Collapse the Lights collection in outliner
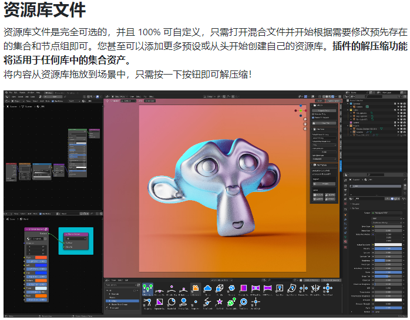410x320 pixels. pos(348,110)
